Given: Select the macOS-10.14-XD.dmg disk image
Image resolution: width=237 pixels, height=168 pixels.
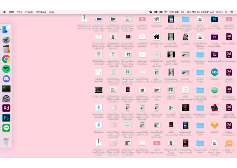Looking at the screenshot, I should coord(200,37).
